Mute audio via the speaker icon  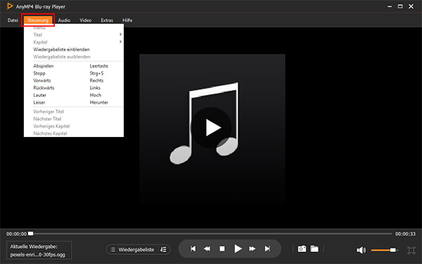pos(362,250)
